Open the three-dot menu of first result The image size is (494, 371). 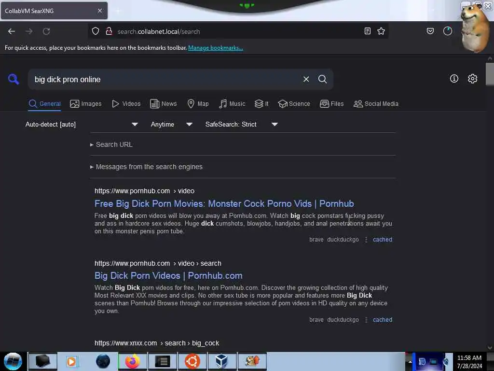click(x=366, y=240)
